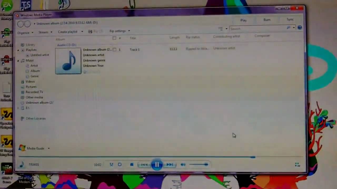Screen dimensions: 337x189
Task: Sort by the Album column header
Action: (60, 39)
